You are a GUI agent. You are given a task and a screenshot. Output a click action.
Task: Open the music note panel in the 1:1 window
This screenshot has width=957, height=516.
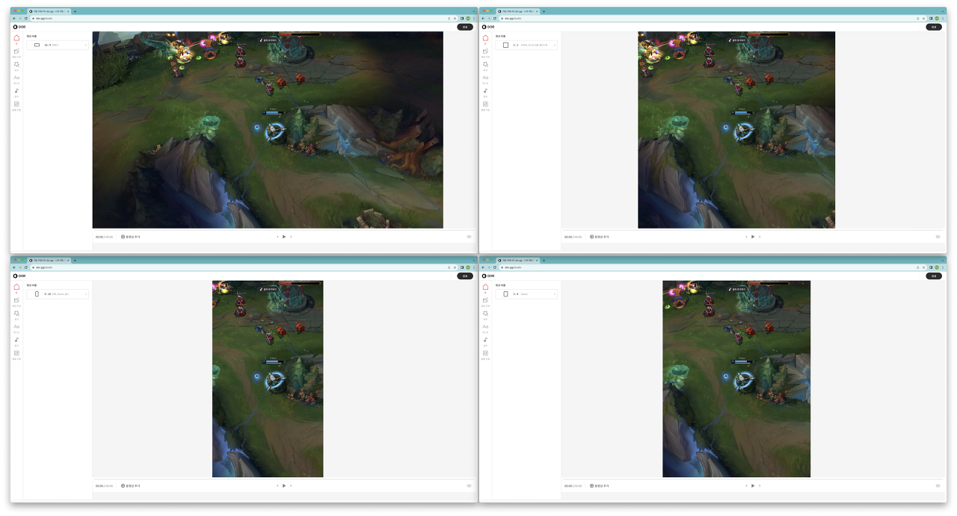pyautogui.click(x=485, y=92)
